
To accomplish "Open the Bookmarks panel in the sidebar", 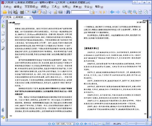I will (3, 26).
